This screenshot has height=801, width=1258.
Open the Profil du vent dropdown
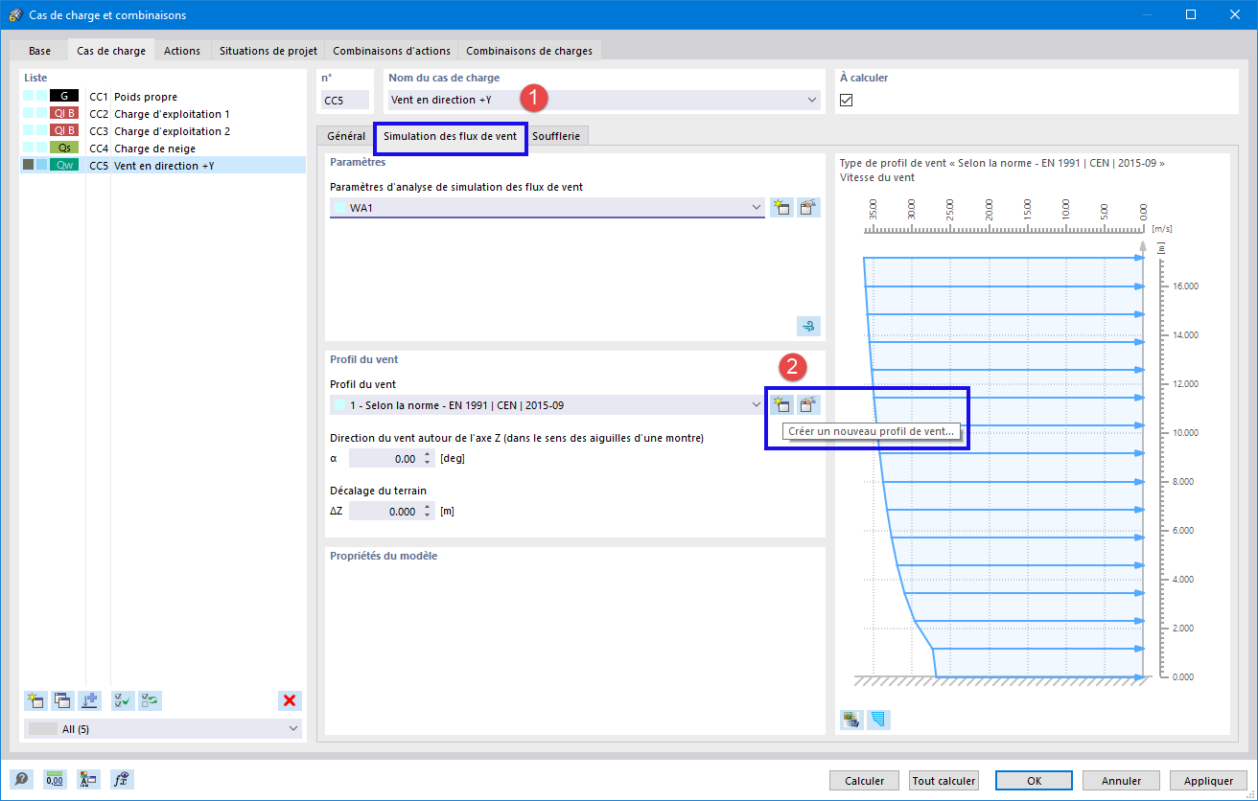pyautogui.click(x=757, y=405)
